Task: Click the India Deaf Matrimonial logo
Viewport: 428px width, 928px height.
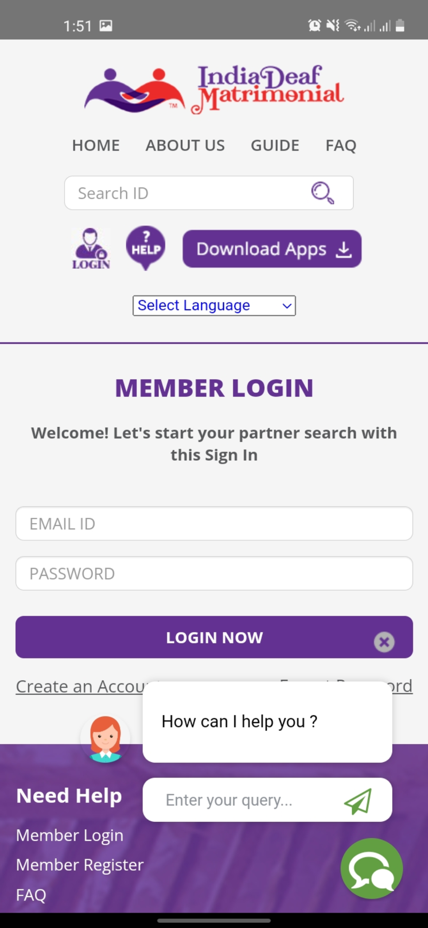Action: 214,89
